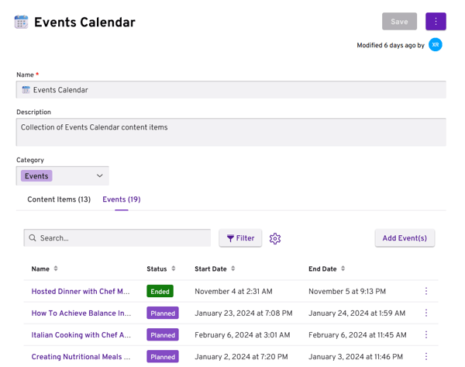Open table settings gear icon
Viewport: 465px width, 367px height.
[275, 238]
